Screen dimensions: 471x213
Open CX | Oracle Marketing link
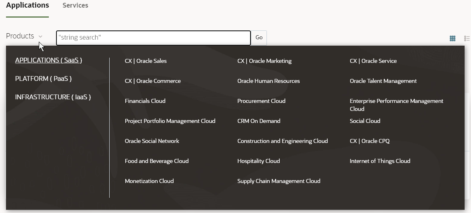click(x=265, y=61)
